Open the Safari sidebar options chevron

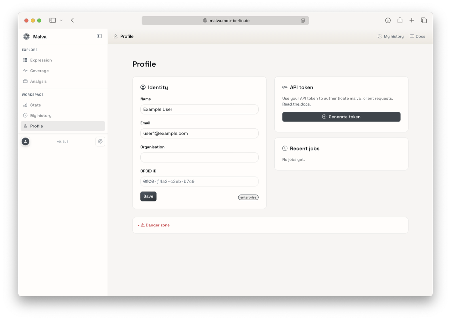pyautogui.click(x=61, y=20)
